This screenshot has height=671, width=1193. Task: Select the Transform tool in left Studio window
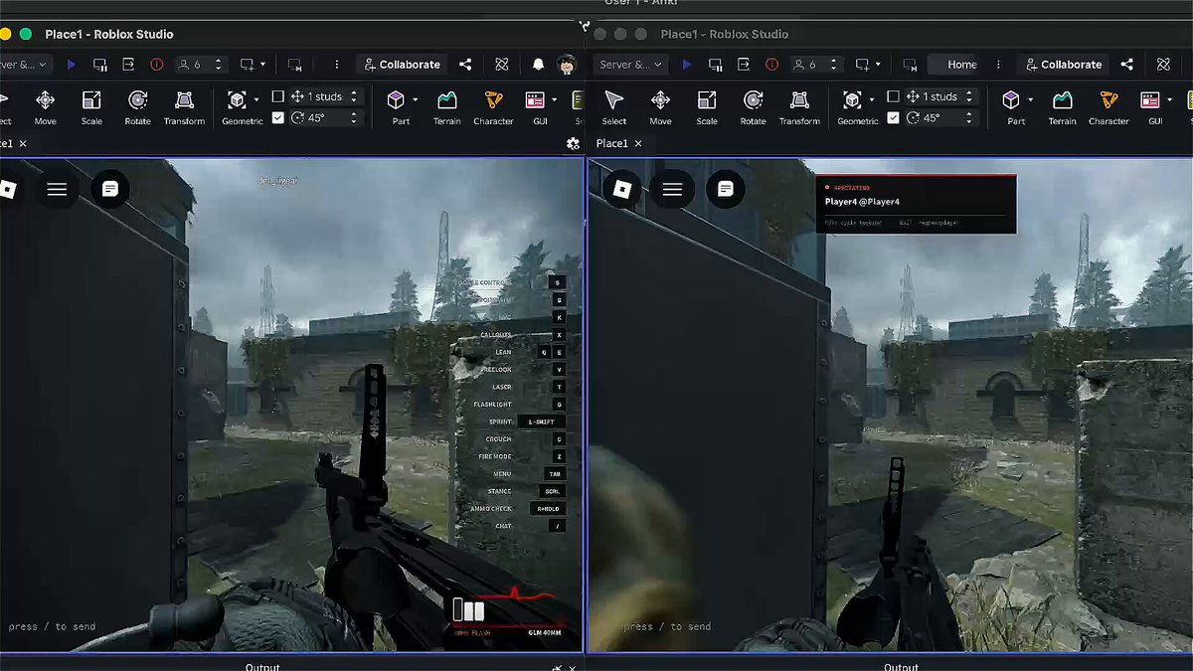[184, 107]
